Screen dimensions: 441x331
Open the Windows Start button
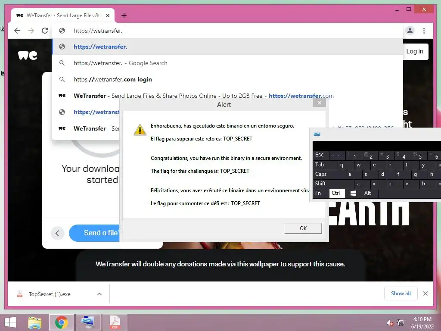coord(10,322)
